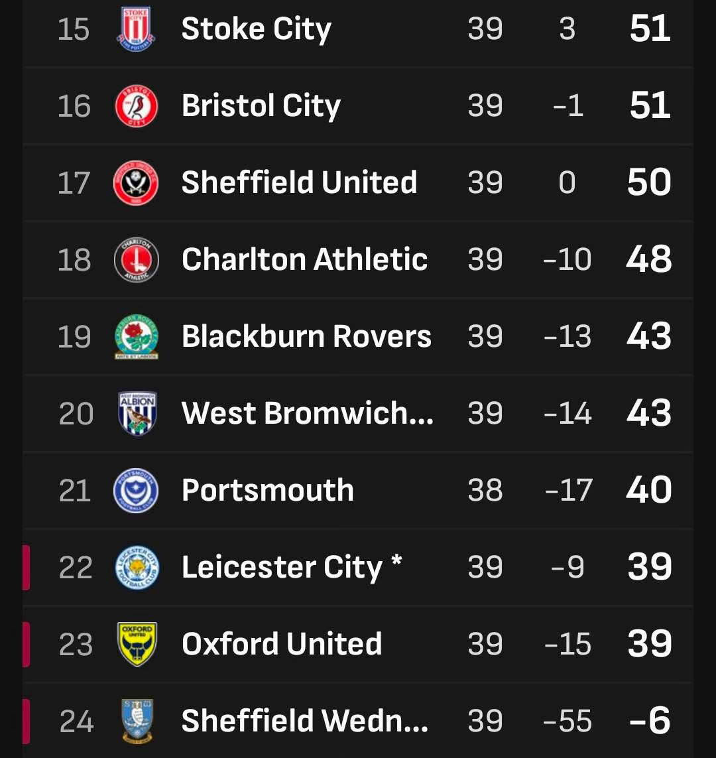
Task: Tap Sheffield Wedn... row showing -6 points
Action: click(358, 721)
